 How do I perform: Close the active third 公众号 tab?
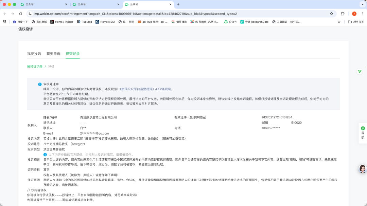click(170, 4)
